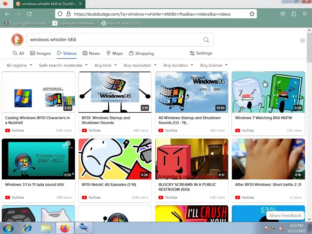312x234 pixels.
Task: Click 'Windows 3.1 to 11 tada sound bfdi' title
Action: coord(34,184)
